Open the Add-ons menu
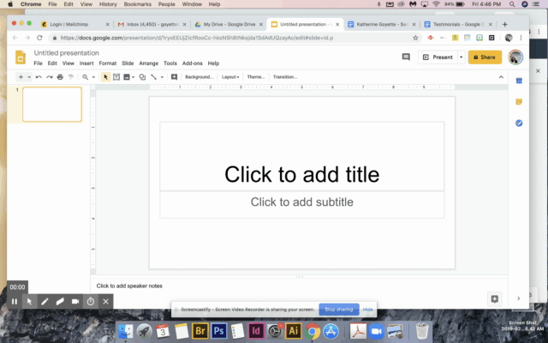The width and height of the screenshot is (548, 343). [192, 63]
